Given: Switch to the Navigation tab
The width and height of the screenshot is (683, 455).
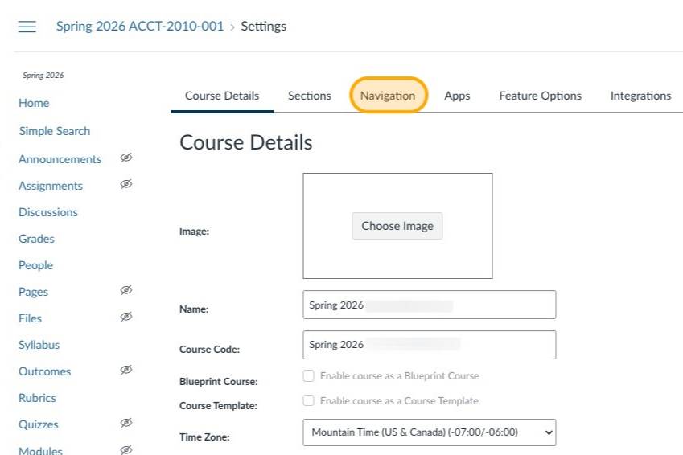Looking at the screenshot, I should tap(388, 96).
